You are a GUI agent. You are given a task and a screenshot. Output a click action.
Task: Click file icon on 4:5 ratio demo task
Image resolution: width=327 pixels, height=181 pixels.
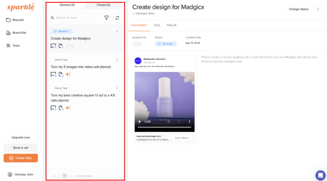click(x=61, y=108)
